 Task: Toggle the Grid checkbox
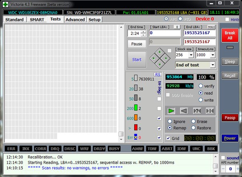(168, 138)
